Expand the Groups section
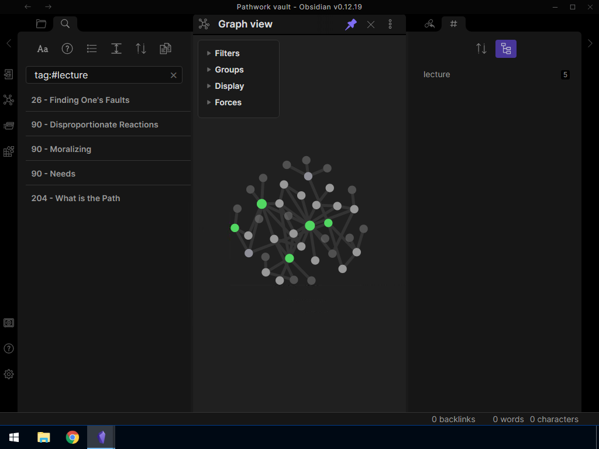The image size is (599, 449). [229, 70]
